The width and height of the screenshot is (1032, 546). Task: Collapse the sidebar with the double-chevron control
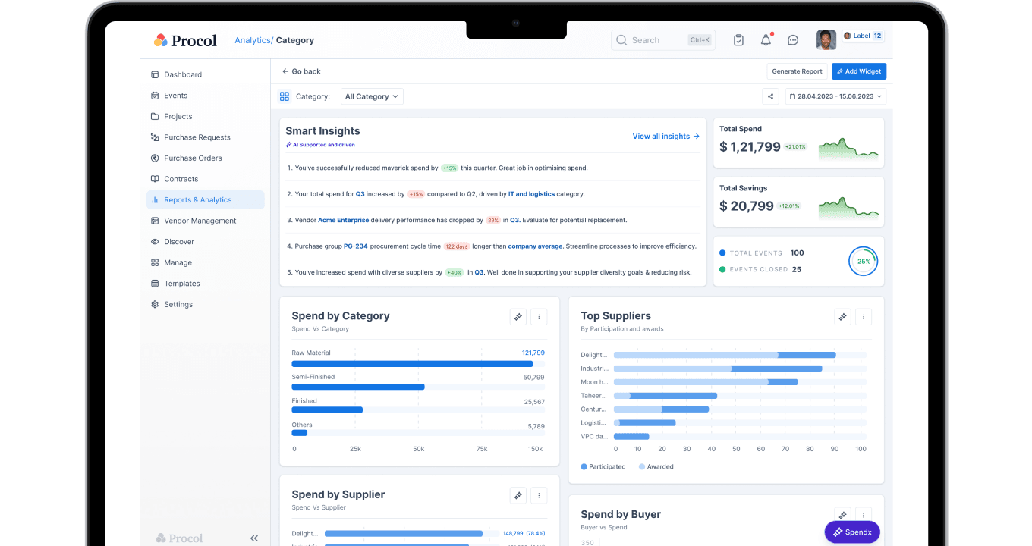click(254, 538)
